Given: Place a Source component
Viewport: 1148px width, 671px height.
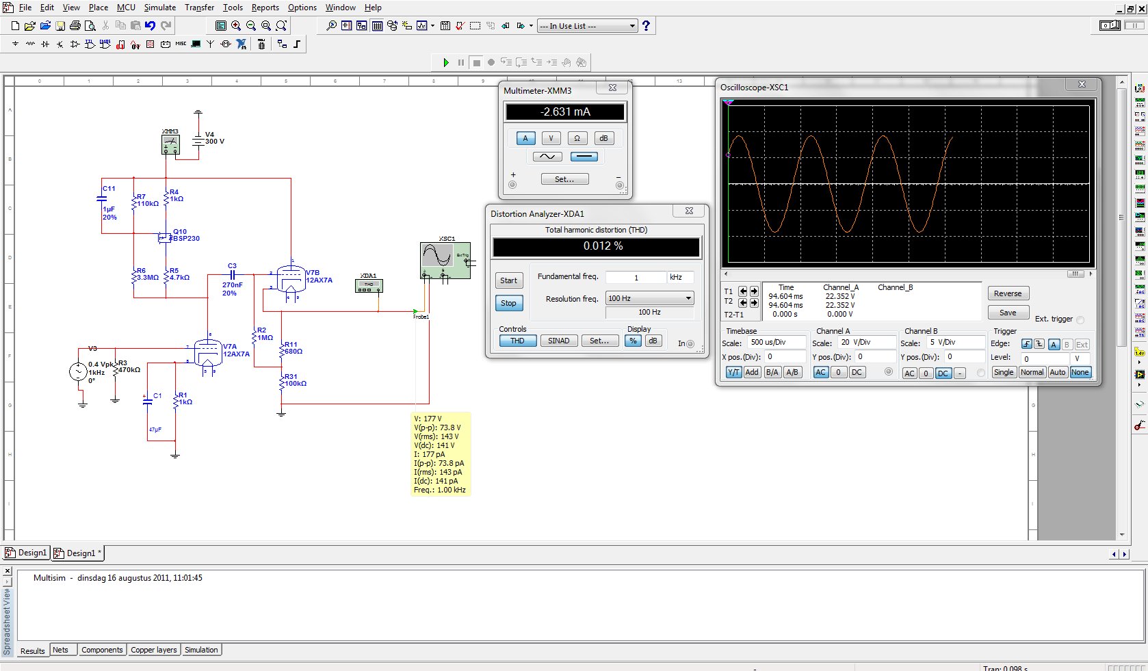Looking at the screenshot, I should [x=15, y=44].
